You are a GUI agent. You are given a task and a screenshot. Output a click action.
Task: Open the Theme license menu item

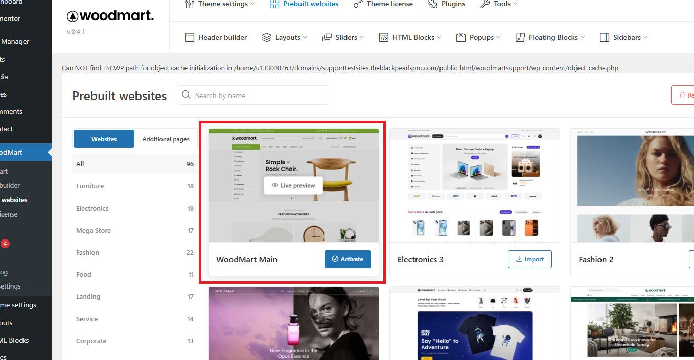coord(383,4)
